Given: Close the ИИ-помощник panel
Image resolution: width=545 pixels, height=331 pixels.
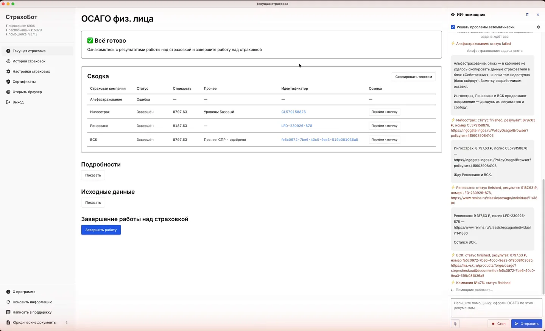Looking at the screenshot, I should tap(538, 15).
